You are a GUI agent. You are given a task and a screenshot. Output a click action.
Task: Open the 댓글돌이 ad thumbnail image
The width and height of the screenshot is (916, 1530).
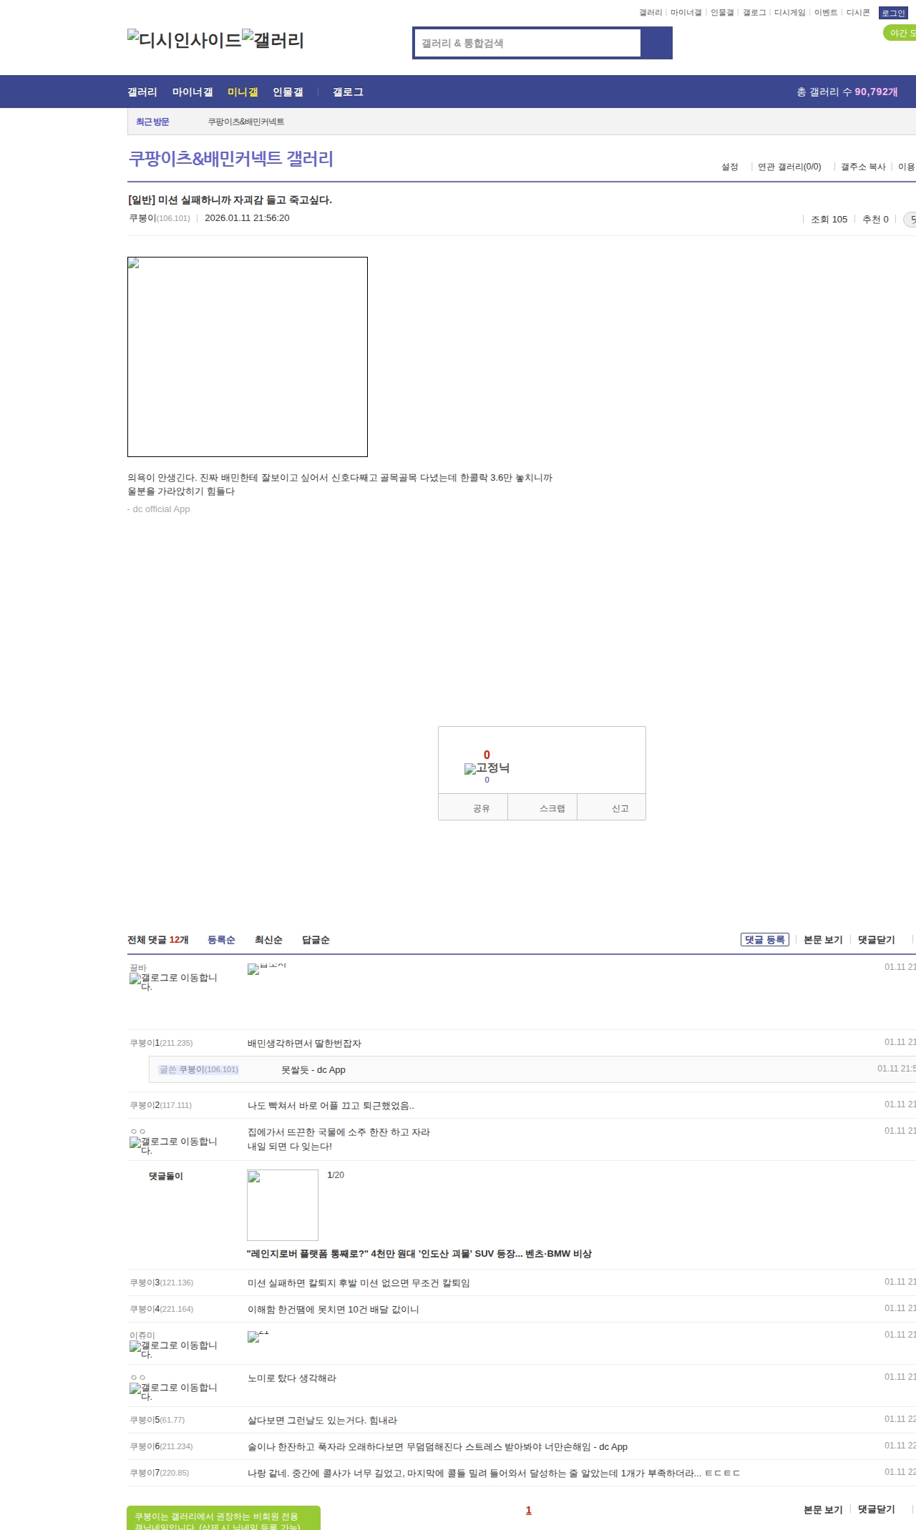[x=283, y=1205]
